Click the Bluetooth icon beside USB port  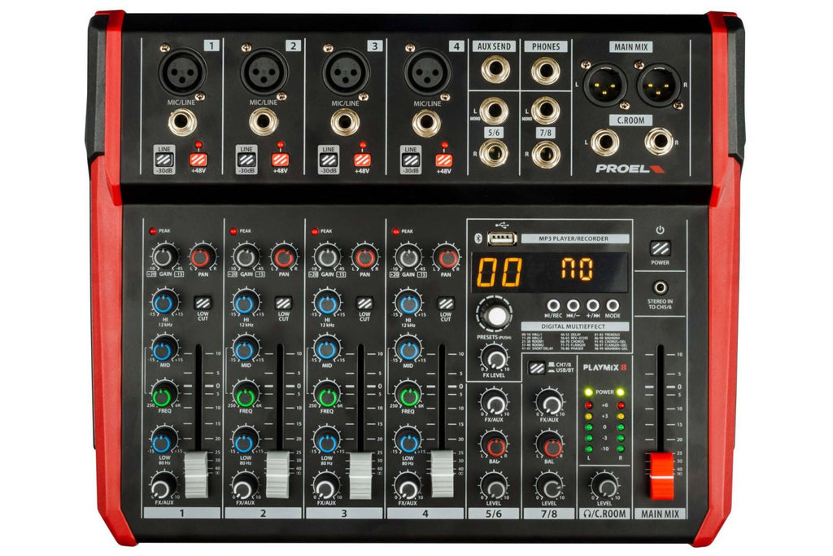tap(478, 239)
